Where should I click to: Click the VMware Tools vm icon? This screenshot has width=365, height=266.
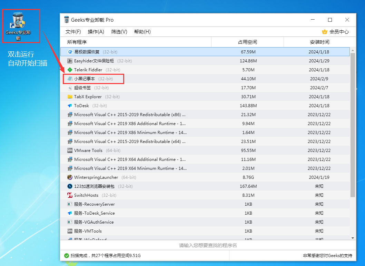coord(70,151)
